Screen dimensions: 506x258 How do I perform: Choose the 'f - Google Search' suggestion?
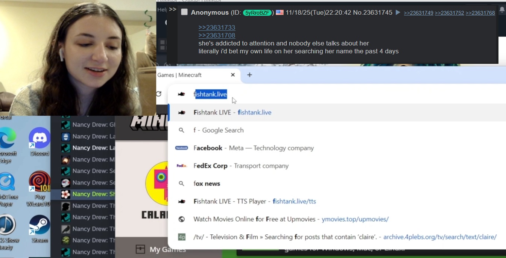coord(337,130)
